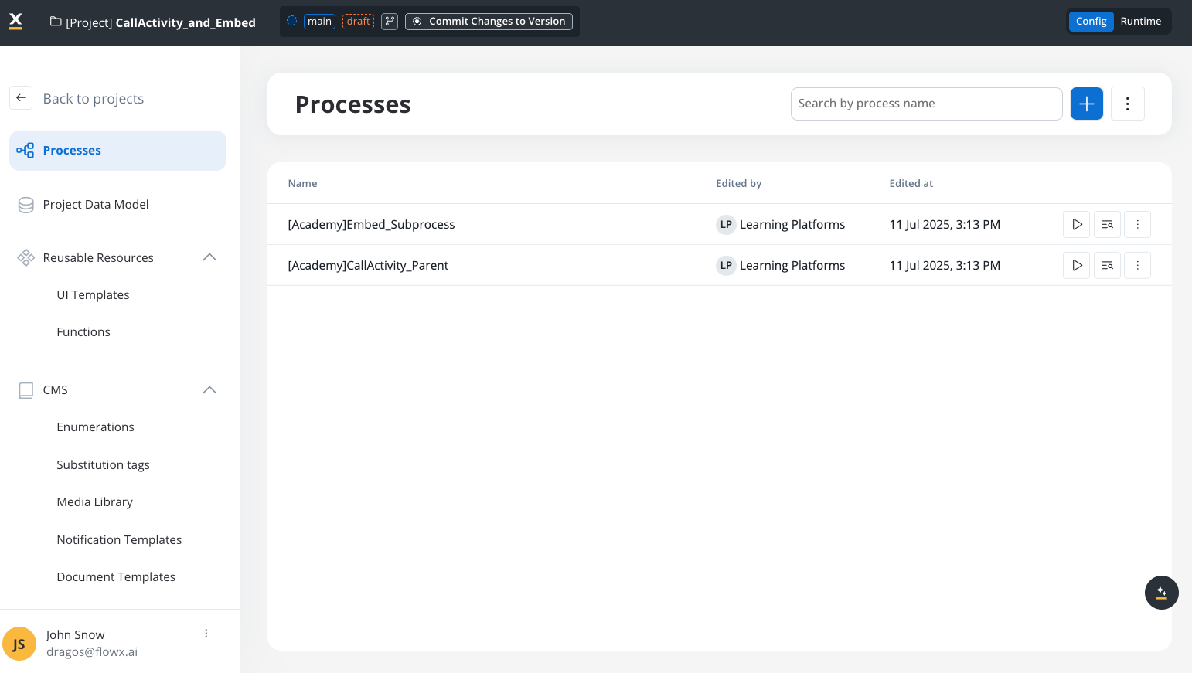Image resolution: width=1192 pixels, height=673 pixels.
Task: Collapse the CMS section
Action: [209, 390]
